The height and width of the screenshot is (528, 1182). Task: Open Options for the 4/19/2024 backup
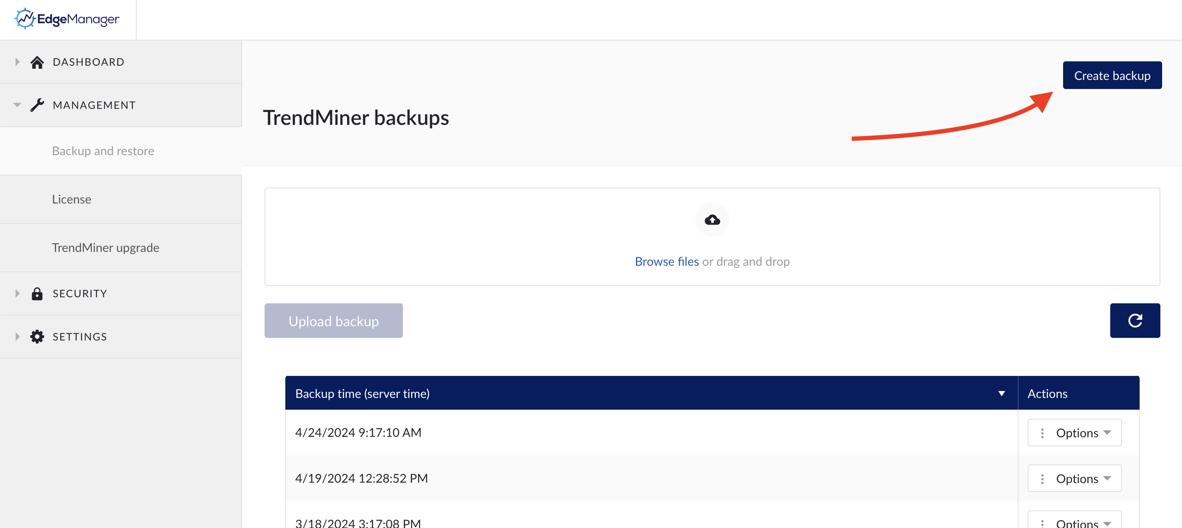1076,478
